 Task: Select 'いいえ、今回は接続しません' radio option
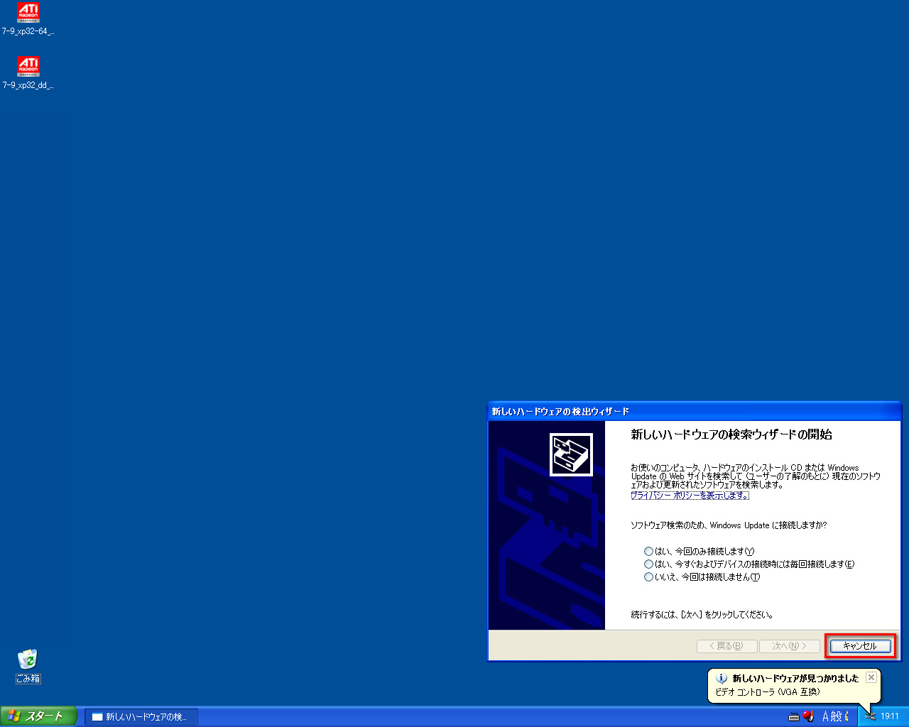[648, 577]
